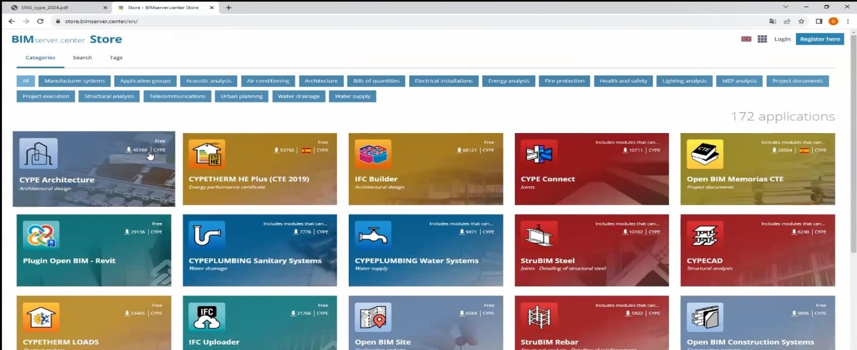Viewport: 857px width, 350px height.
Task: Select the All category filter
Action: 26,81
